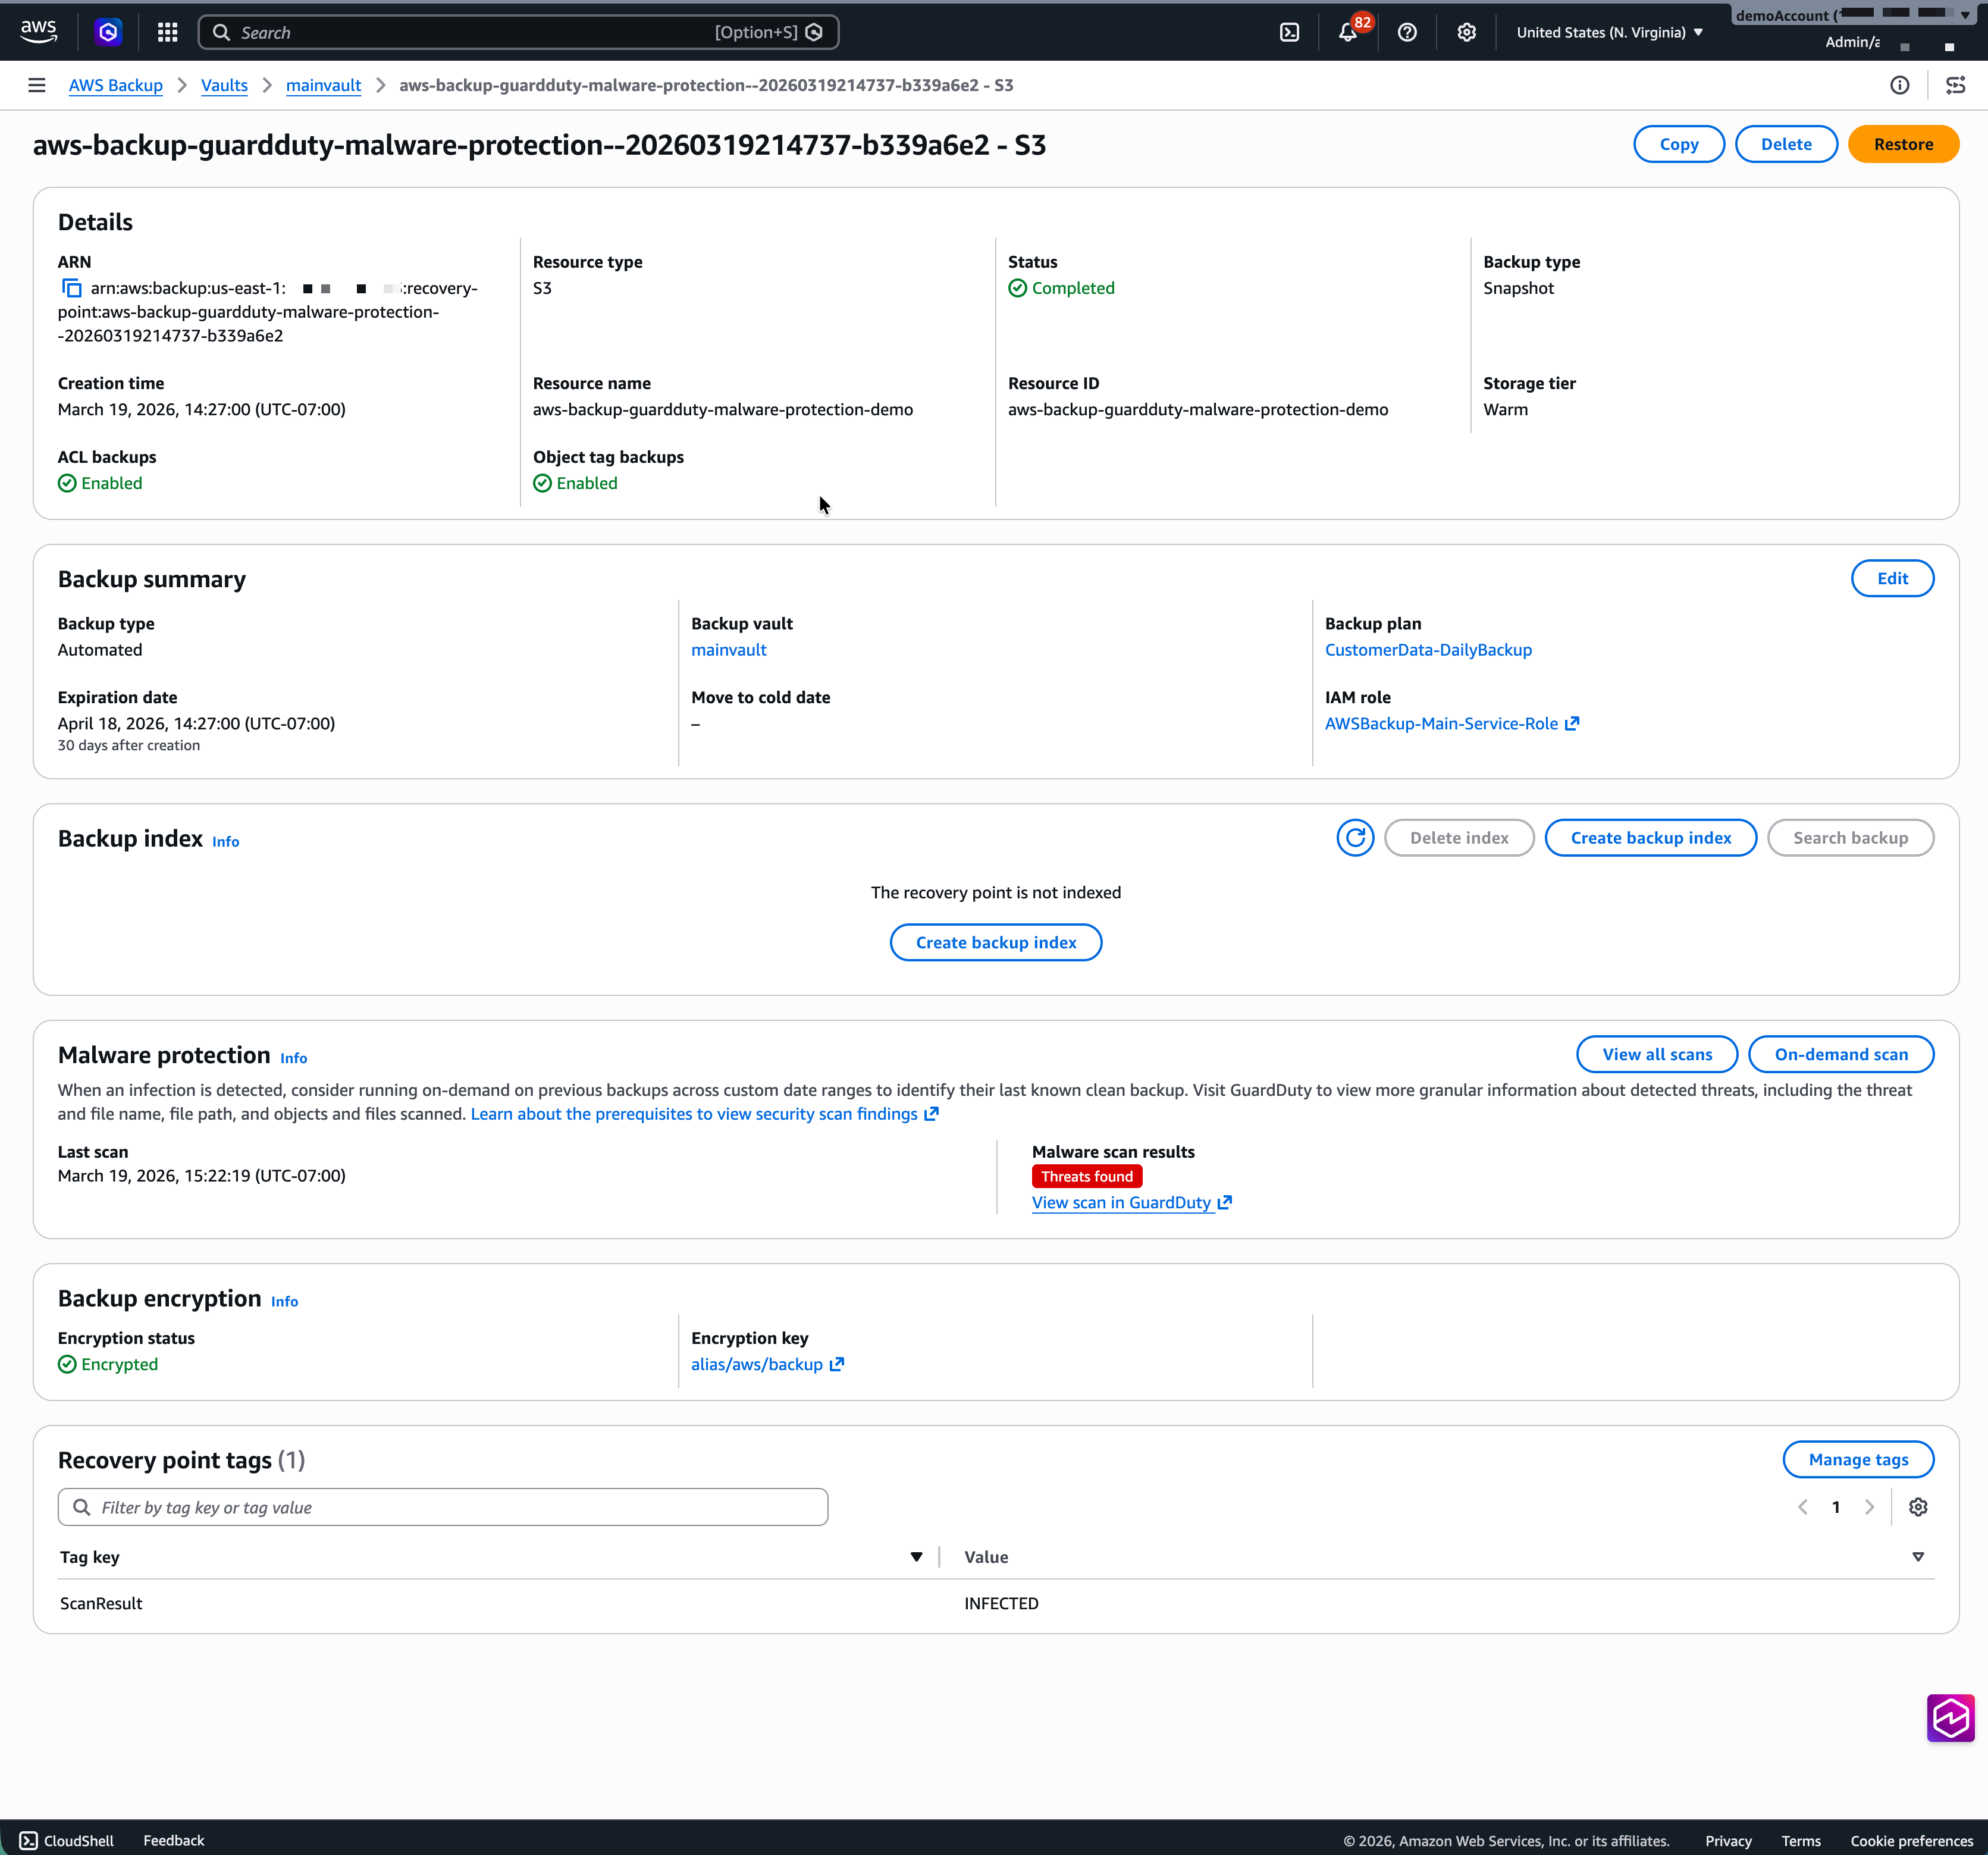Viewport: 1988px width, 1855px height.
Task: Open the Privacy footer link
Action: 1728,1841
